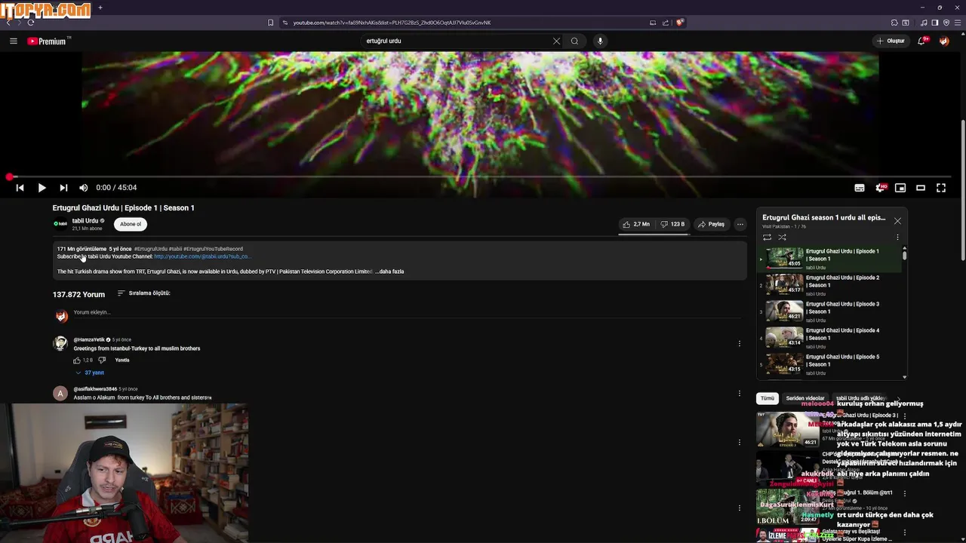966x543 pixels.
Task: Toggle subtitles in the player
Action: [860, 188]
